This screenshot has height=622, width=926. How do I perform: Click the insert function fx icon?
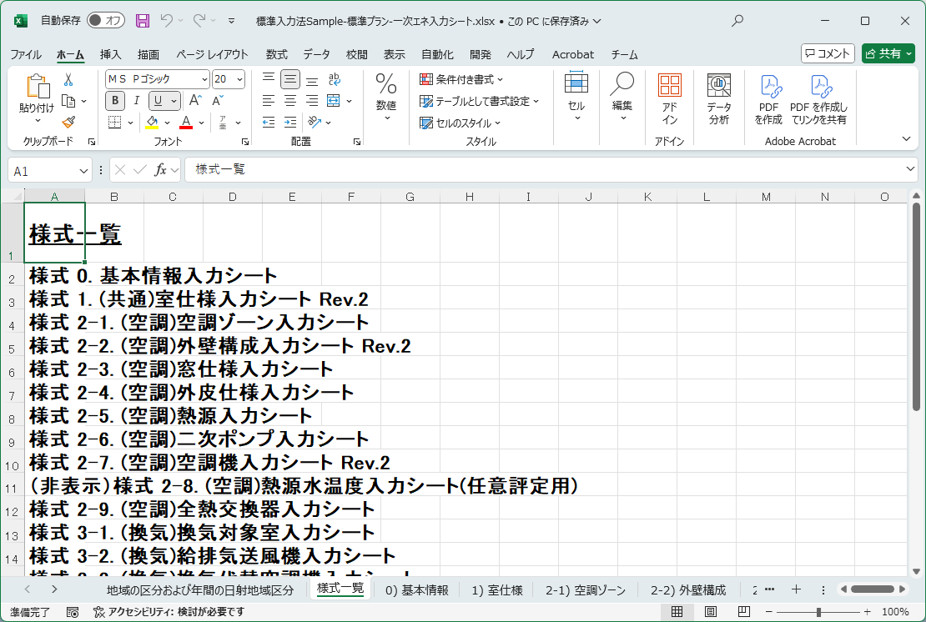[161, 170]
